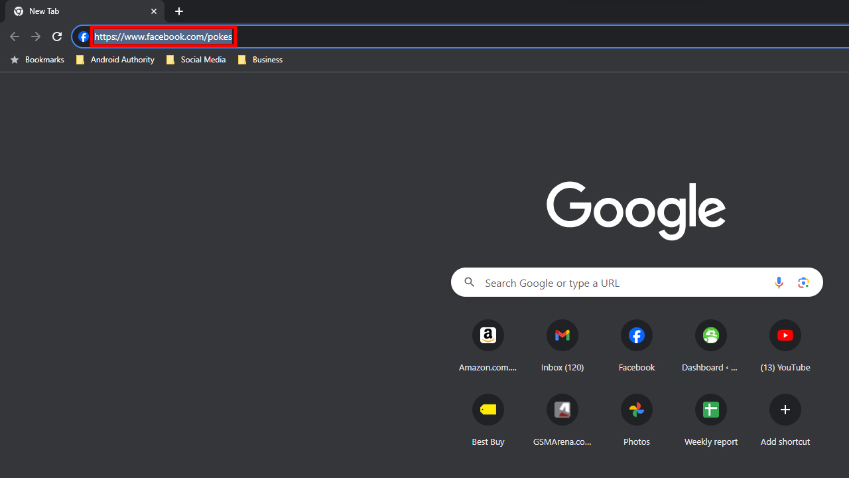The height and width of the screenshot is (478, 849).
Task: Click the Google logo
Action: [636, 210]
